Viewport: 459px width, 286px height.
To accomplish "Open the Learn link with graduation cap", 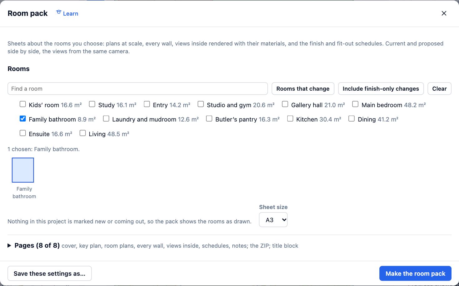I will (67, 13).
